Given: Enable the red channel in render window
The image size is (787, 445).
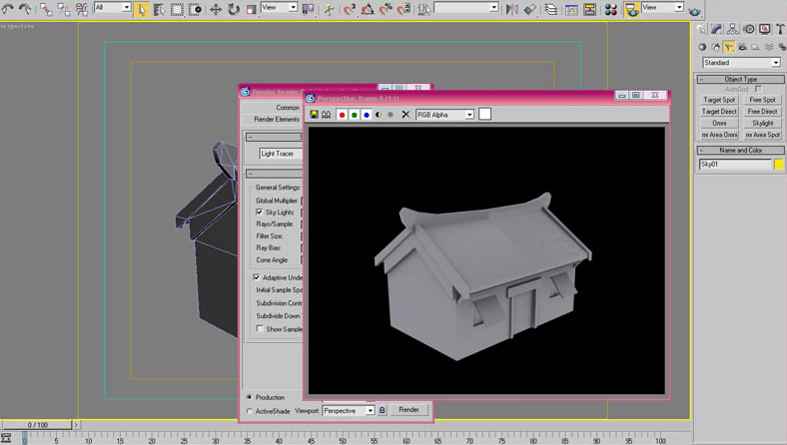Looking at the screenshot, I should coord(343,115).
